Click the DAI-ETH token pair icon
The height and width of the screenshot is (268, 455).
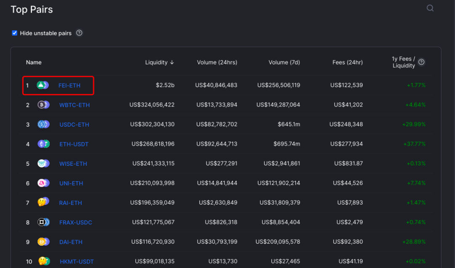pos(43,242)
